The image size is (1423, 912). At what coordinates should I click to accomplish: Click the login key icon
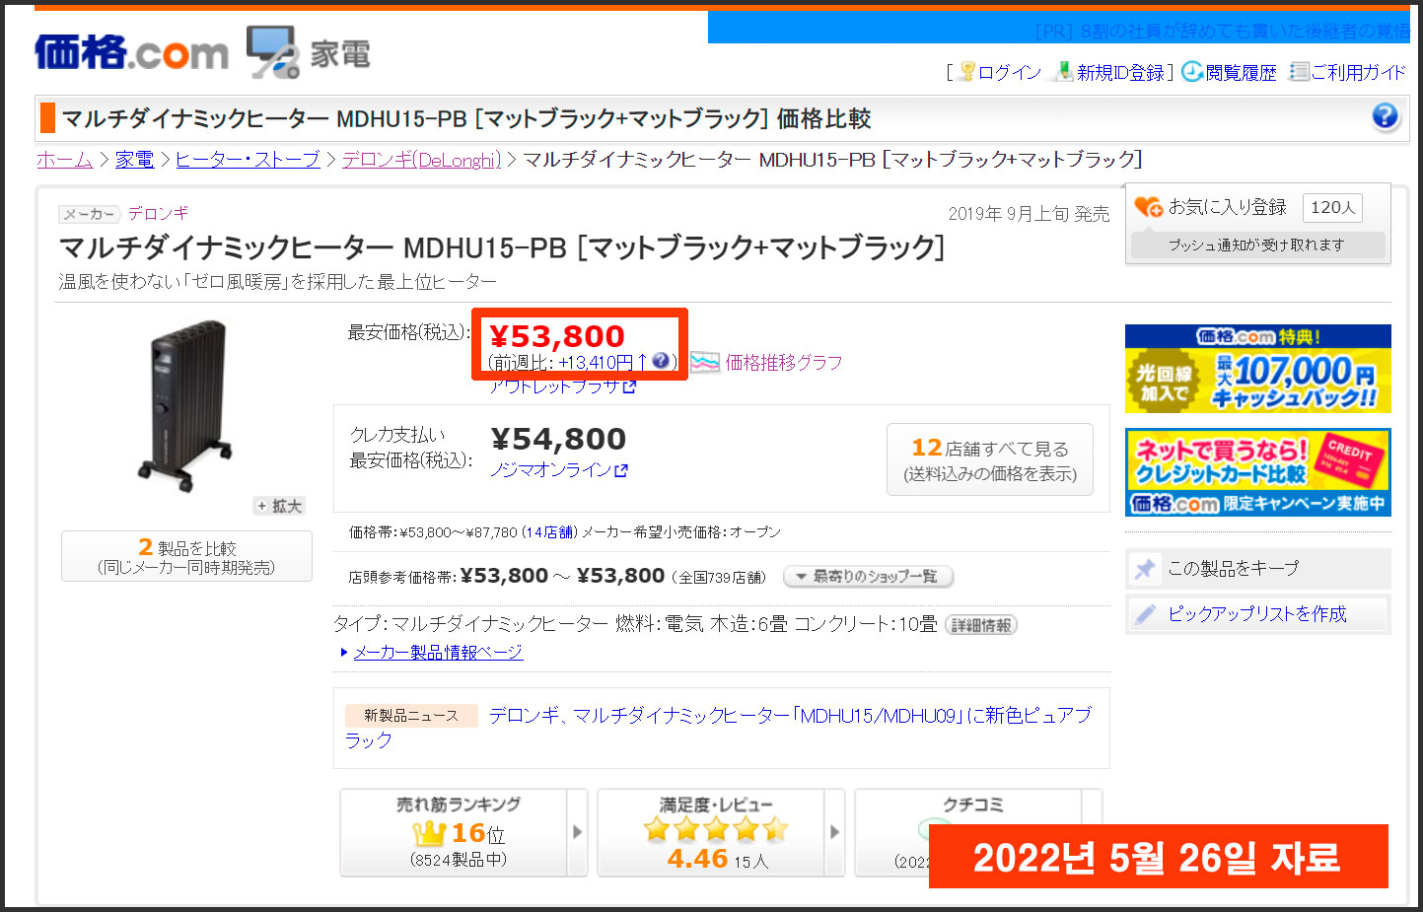(x=967, y=71)
